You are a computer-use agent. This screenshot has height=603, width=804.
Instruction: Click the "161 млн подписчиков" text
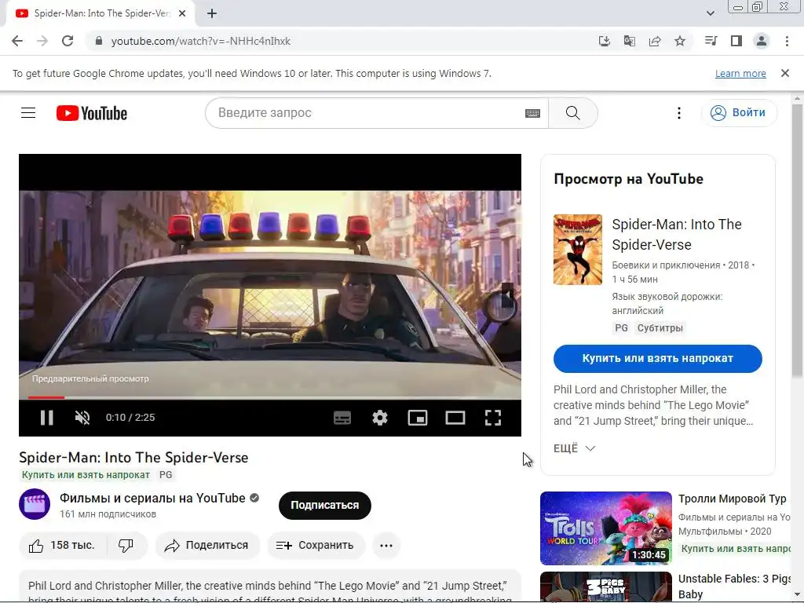tap(108, 513)
